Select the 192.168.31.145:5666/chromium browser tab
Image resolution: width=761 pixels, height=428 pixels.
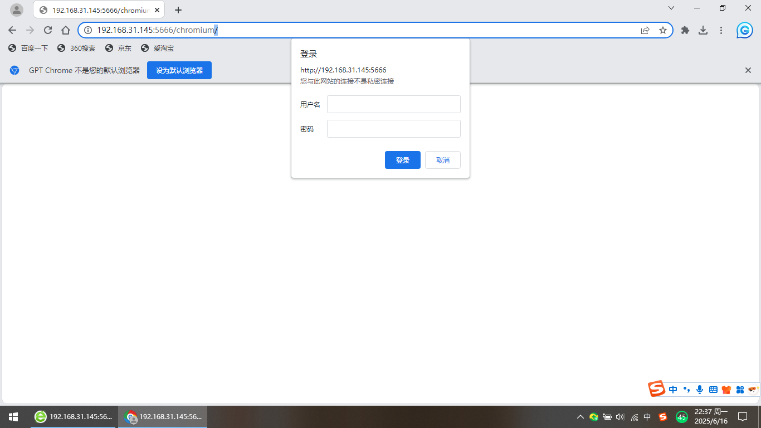[99, 10]
